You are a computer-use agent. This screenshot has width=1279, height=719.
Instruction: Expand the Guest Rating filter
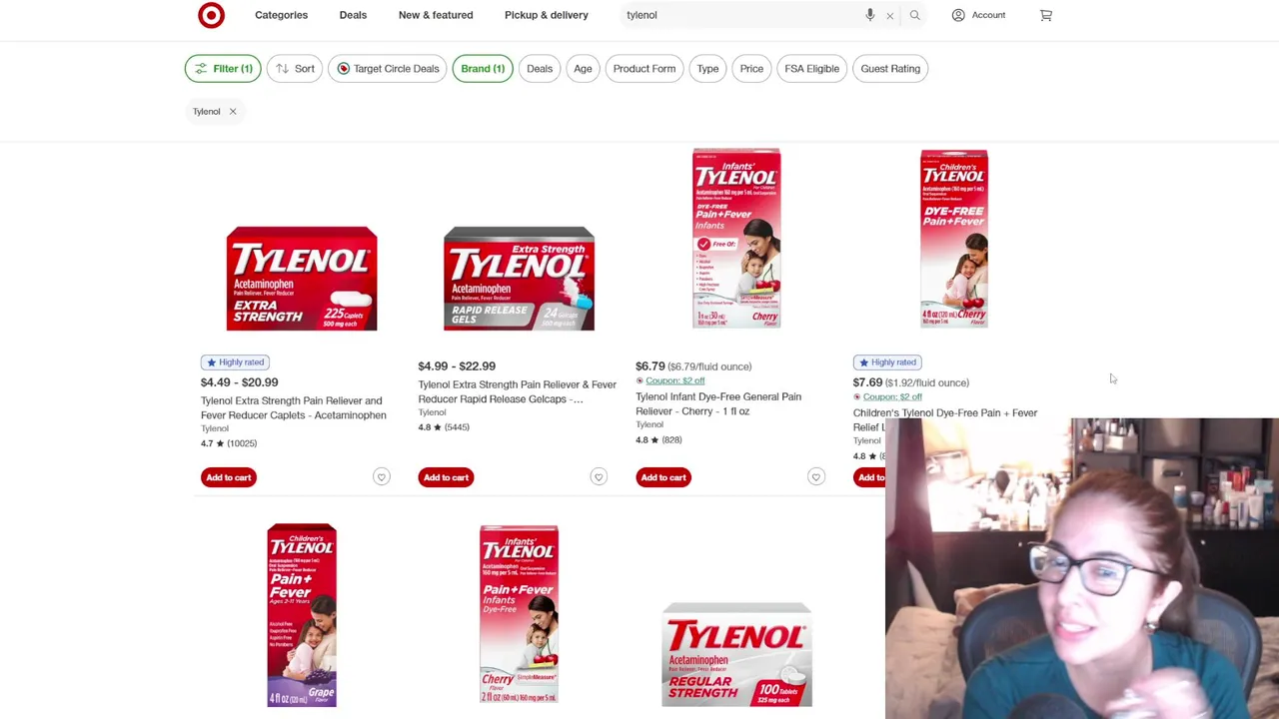click(890, 69)
